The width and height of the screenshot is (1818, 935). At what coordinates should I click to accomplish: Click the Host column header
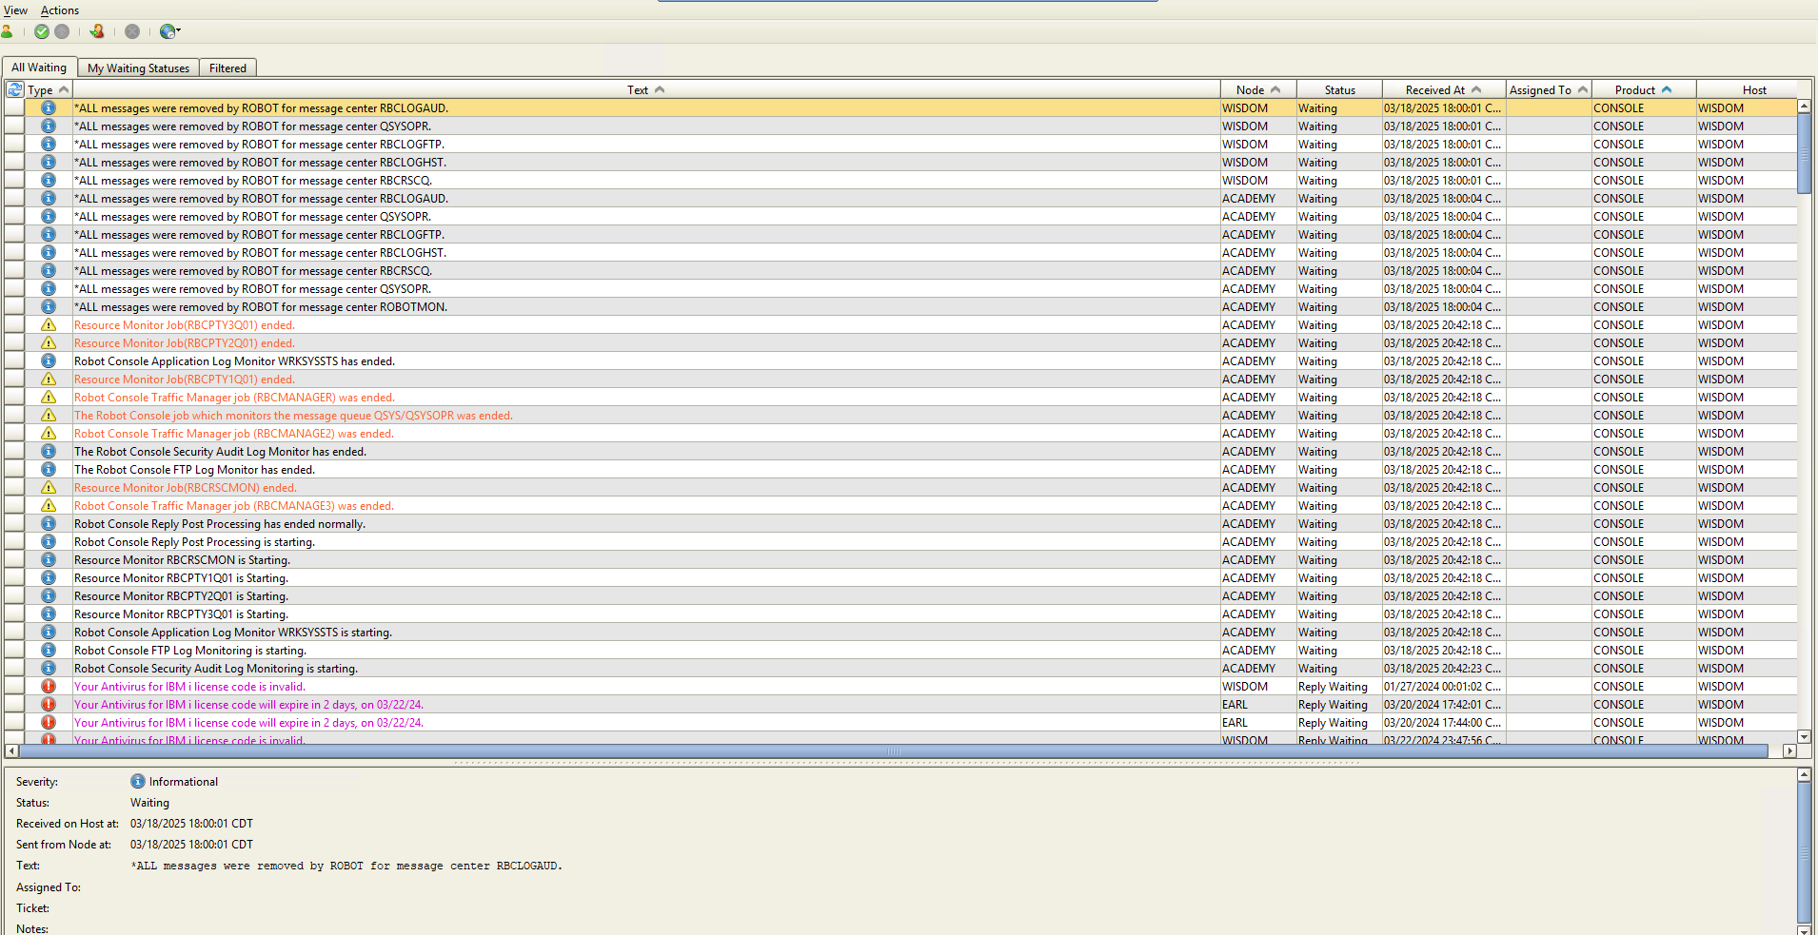[x=1753, y=90]
